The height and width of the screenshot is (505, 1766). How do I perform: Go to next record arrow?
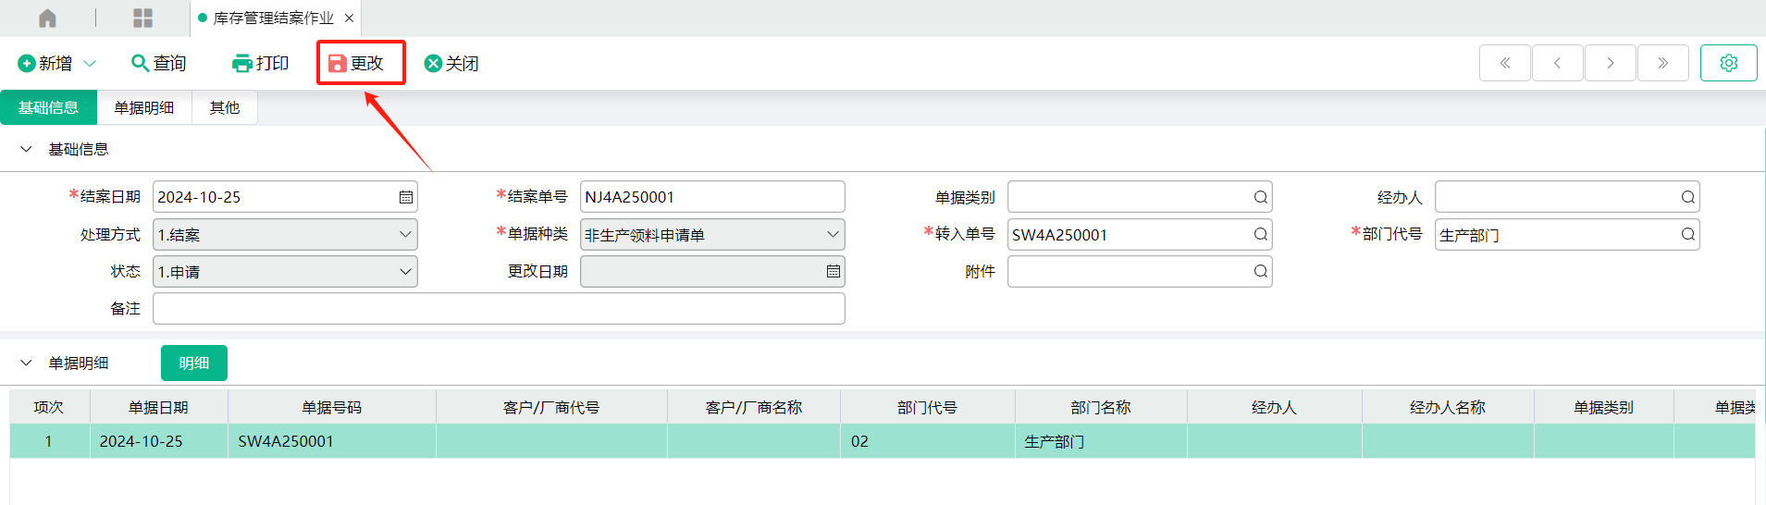(x=1610, y=63)
